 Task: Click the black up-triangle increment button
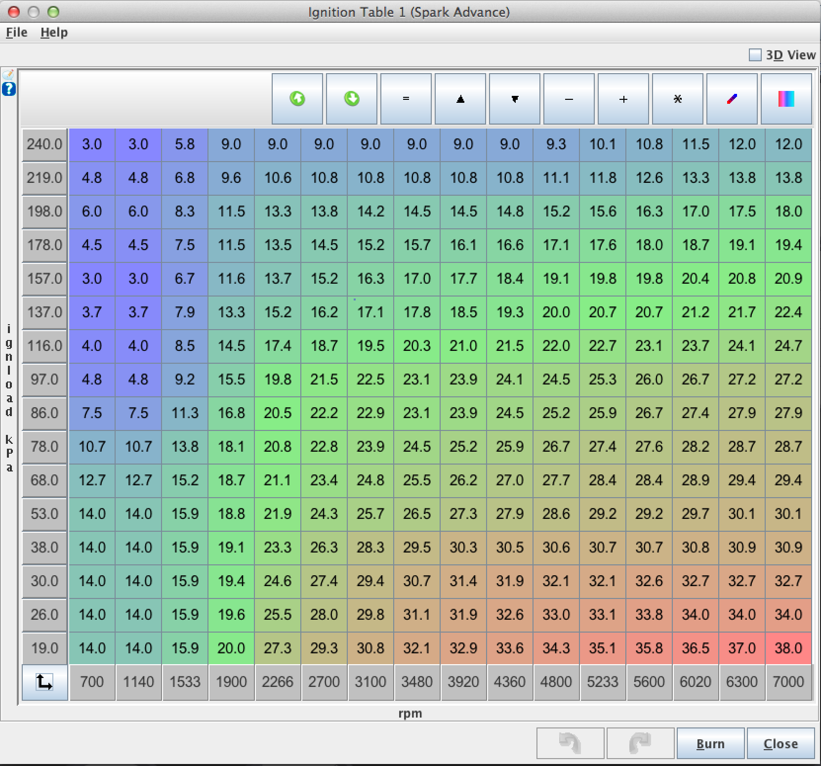[460, 99]
